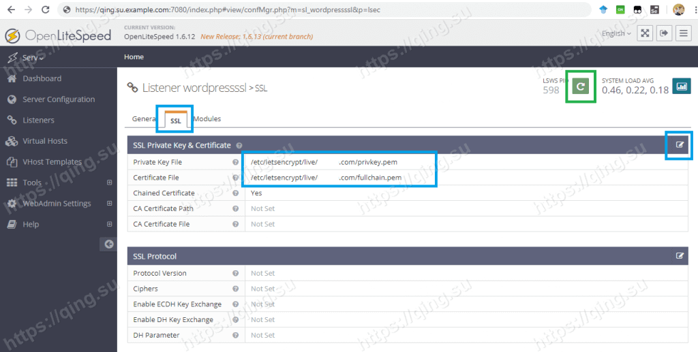Click help icon for Certificate File
This screenshot has height=352, width=698.
[235, 178]
